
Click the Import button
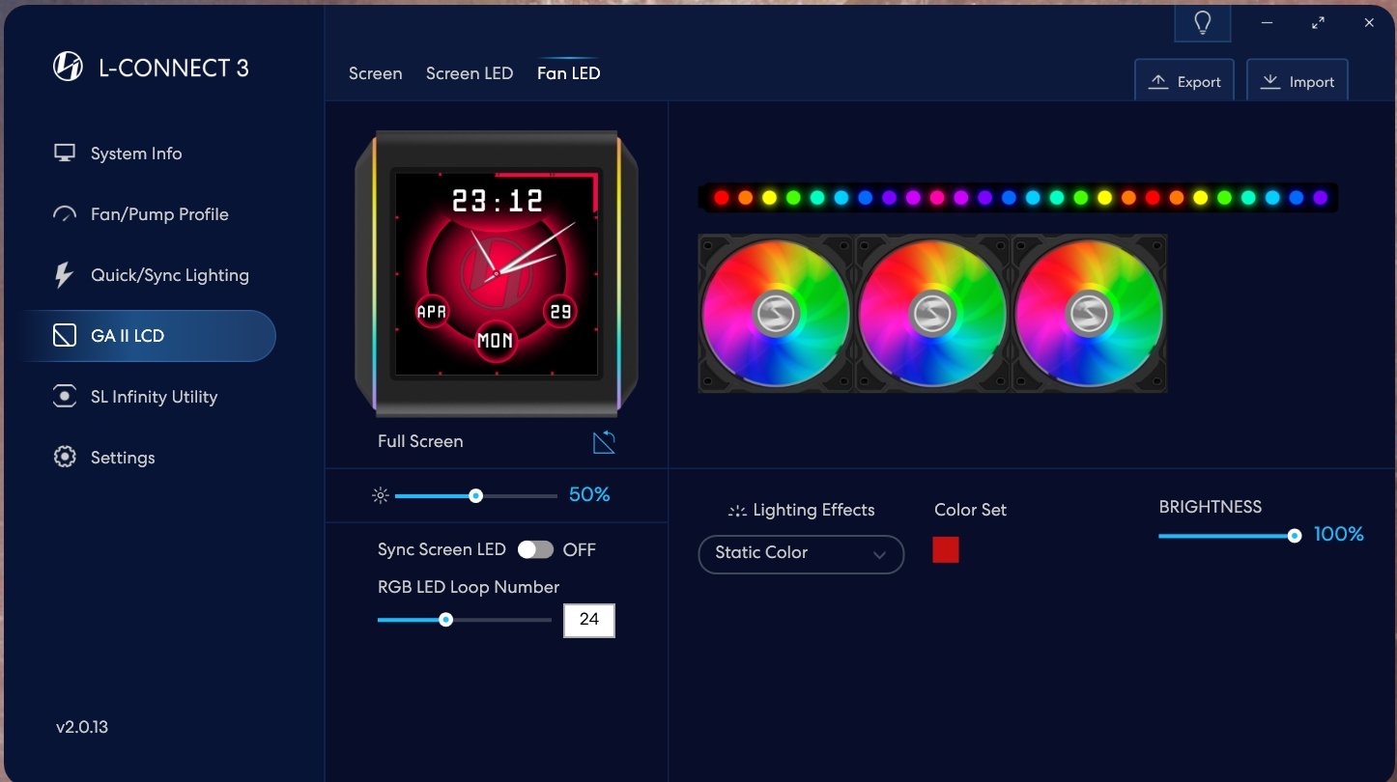(x=1297, y=82)
